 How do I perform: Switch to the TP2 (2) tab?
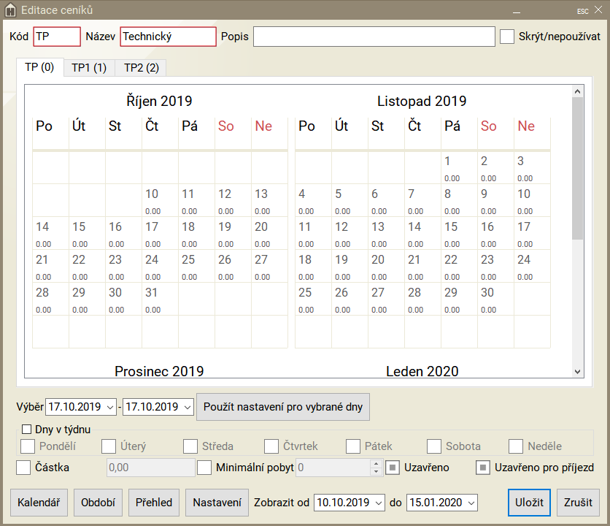click(x=141, y=68)
